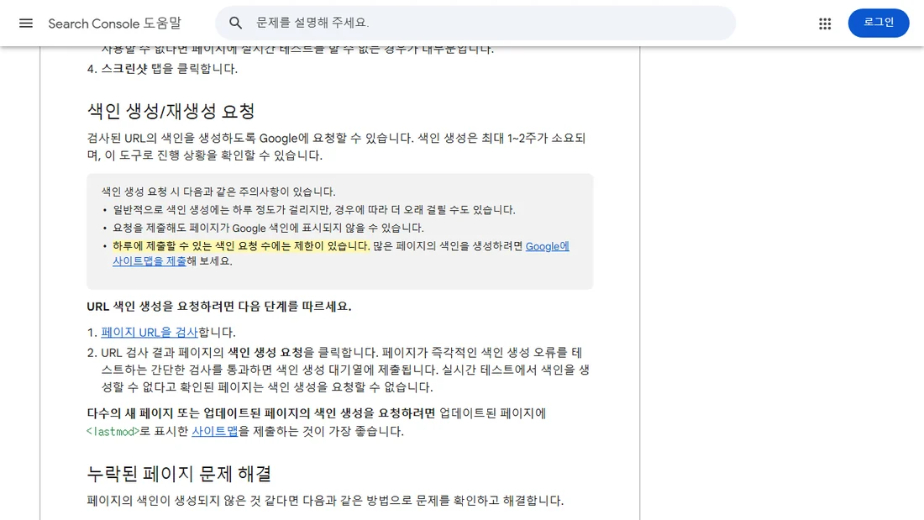The height and width of the screenshot is (520, 924).
Task: Open the 사이트맵 link
Action: tap(214, 431)
